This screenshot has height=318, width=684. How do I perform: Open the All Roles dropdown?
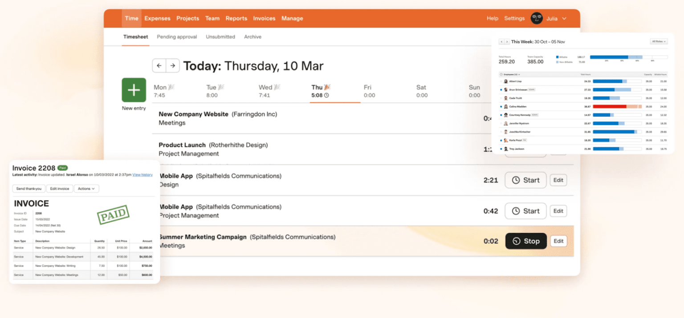[659, 41]
